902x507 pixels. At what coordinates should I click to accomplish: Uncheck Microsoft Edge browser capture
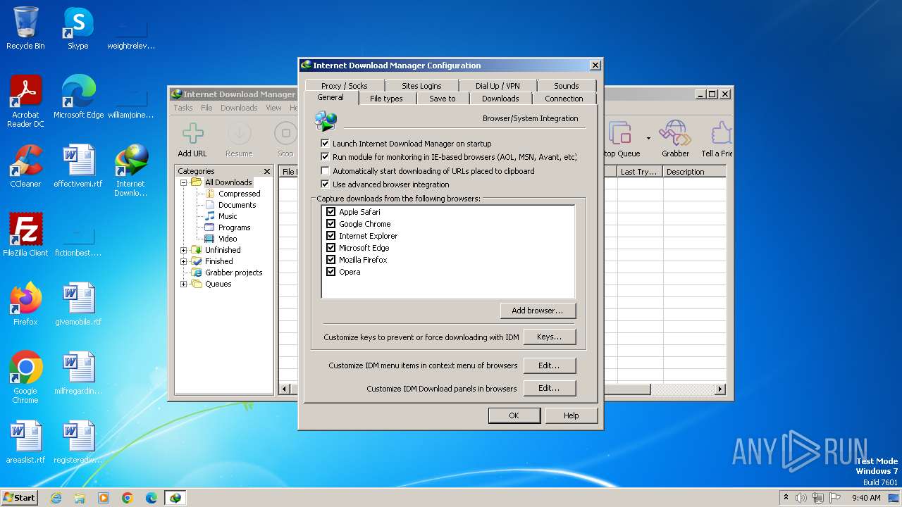click(330, 248)
